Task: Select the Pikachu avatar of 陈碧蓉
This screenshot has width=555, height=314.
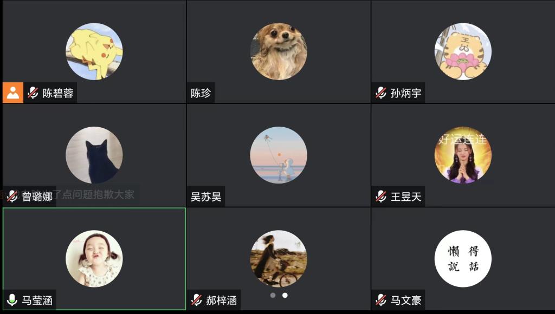Action: (x=94, y=51)
